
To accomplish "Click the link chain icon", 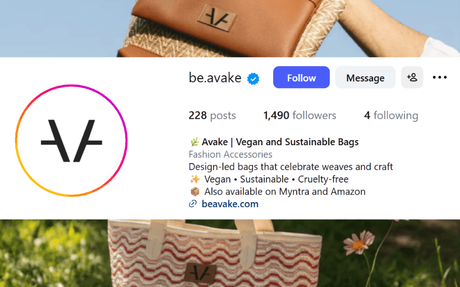I will pos(193,204).
